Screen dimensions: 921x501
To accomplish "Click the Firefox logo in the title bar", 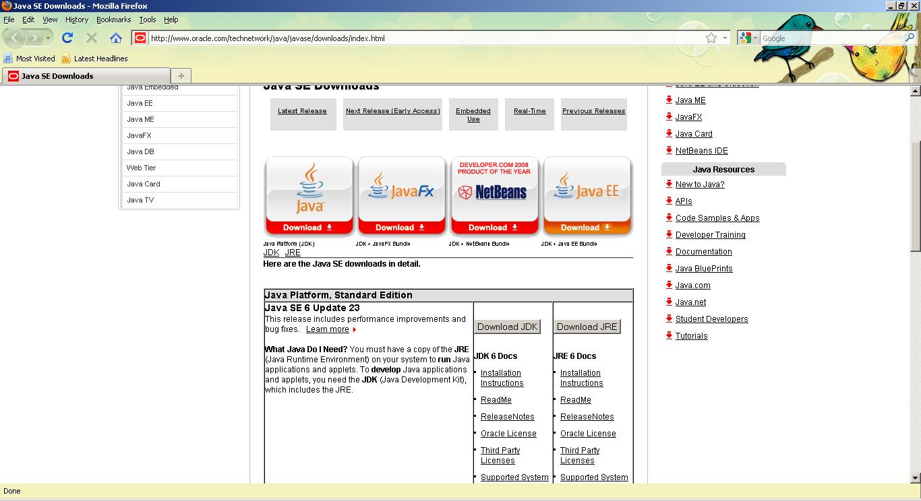I will (7, 5).
